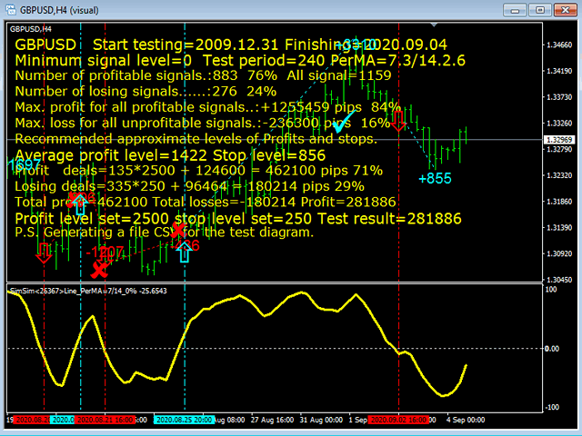Click the 1.30920 price scale value

pyautogui.click(x=559, y=253)
